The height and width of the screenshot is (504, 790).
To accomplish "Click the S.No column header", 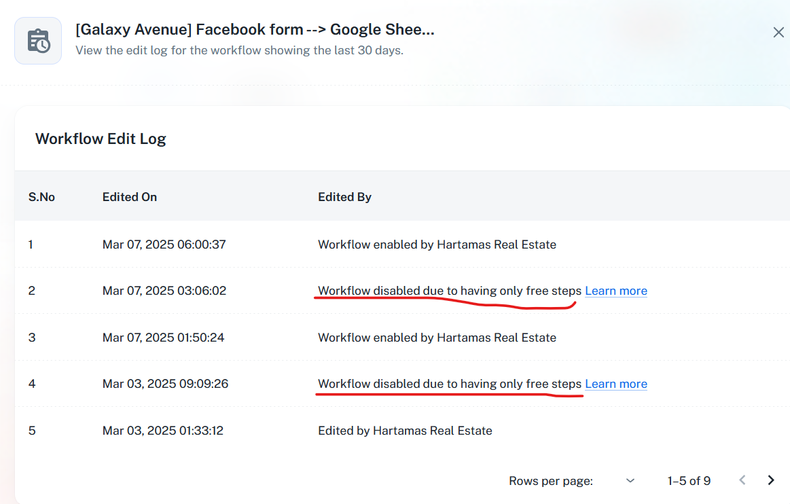I will pos(41,197).
